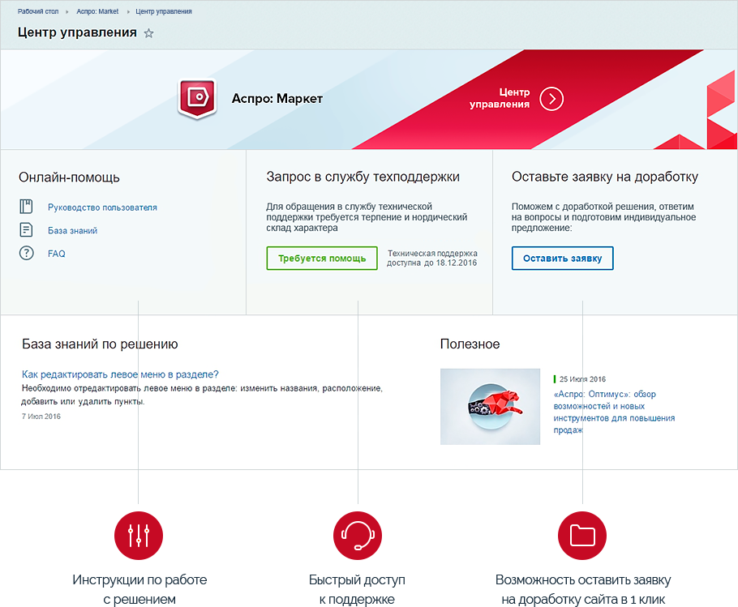Open the База знаний link
738x607 pixels.
point(72,231)
